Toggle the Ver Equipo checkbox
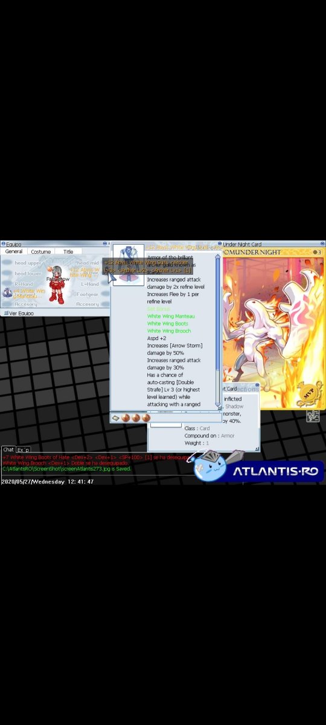The width and height of the screenshot is (326, 725). coord(6,313)
